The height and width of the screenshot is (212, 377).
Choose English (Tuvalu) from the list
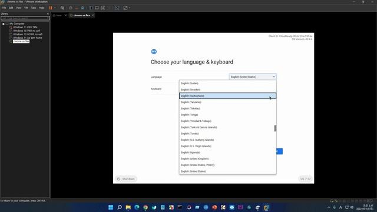coord(227,134)
